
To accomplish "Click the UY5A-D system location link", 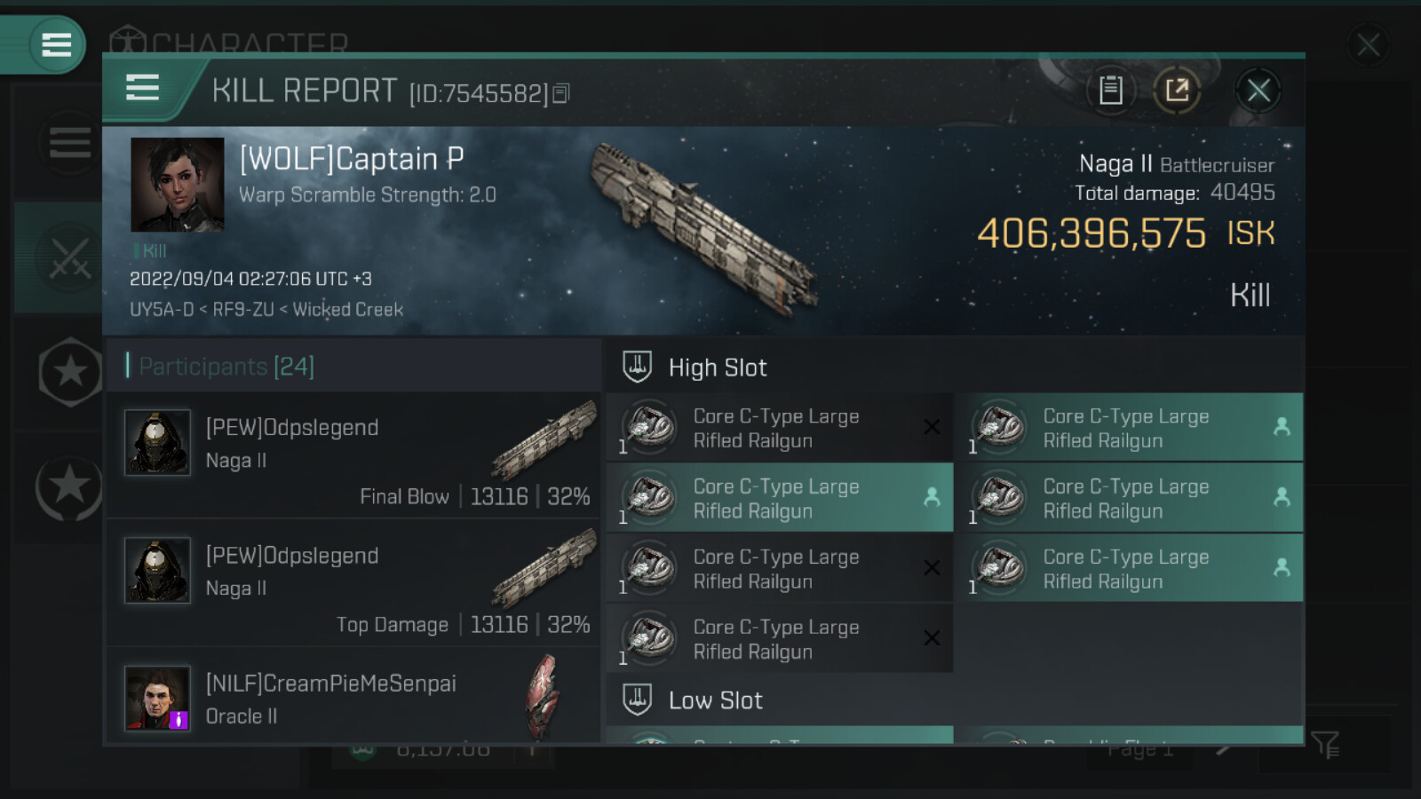I will pos(161,310).
